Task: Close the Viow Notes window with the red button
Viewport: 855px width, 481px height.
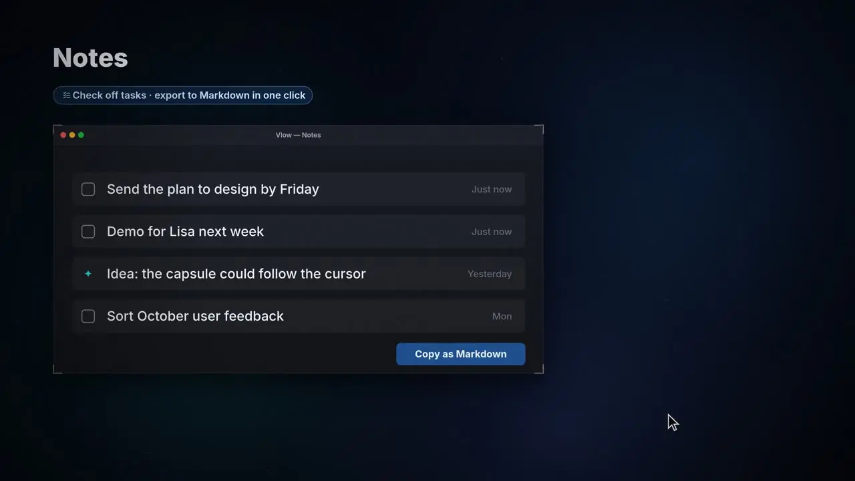Action: point(63,135)
